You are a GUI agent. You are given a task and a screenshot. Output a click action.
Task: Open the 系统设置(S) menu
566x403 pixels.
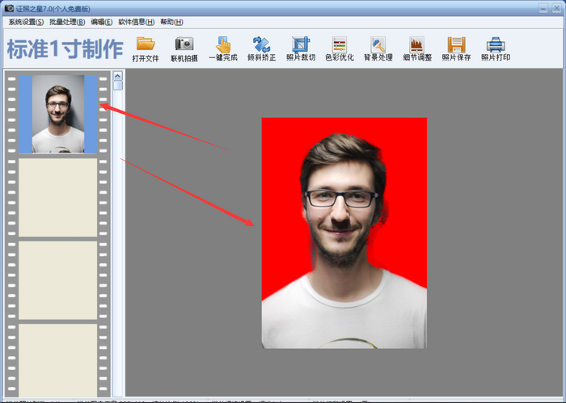pos(26,22)
